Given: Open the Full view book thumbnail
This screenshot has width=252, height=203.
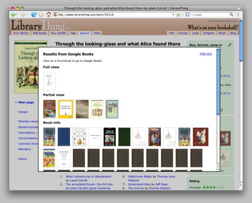Looking at the screenshot, I should (x=49, y=81).
